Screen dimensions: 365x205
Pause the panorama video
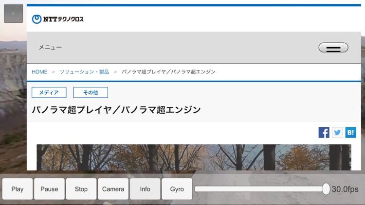pos(49,189)
